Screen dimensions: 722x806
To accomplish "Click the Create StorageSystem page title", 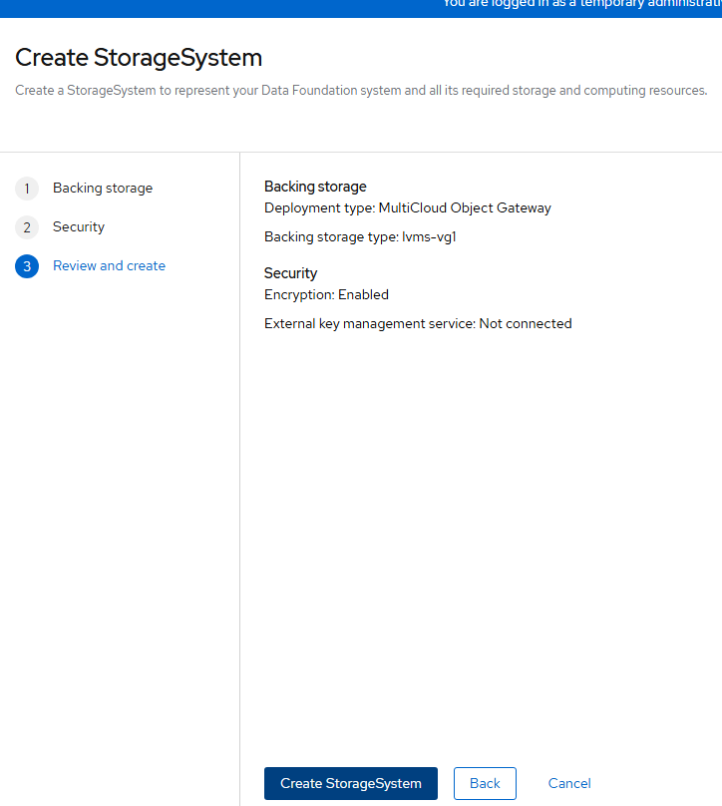I will (x=139, y=58).
